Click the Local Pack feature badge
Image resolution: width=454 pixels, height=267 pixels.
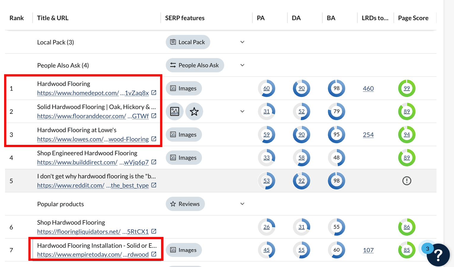pyautogui.click(x=188, y=42)
